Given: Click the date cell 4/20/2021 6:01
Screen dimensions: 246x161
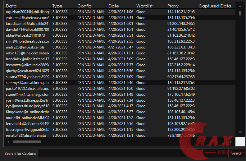Looking at the screenshot, I should pos(121,24).
